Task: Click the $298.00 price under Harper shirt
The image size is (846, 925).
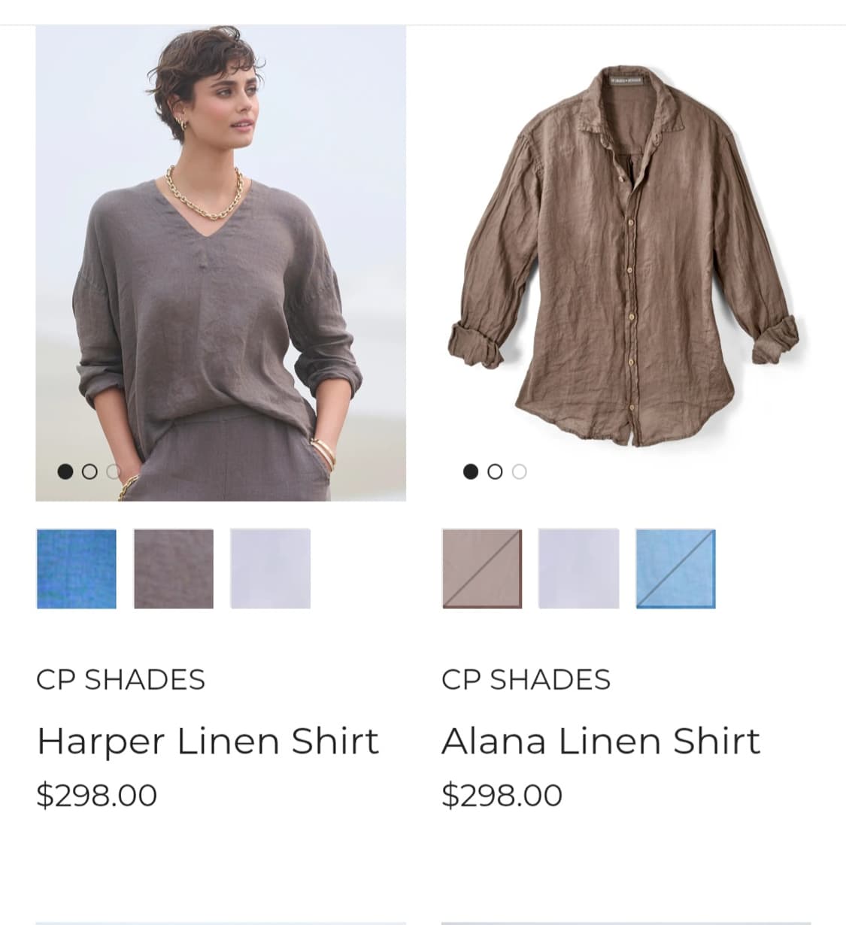Action: click(x=97, y=795)
